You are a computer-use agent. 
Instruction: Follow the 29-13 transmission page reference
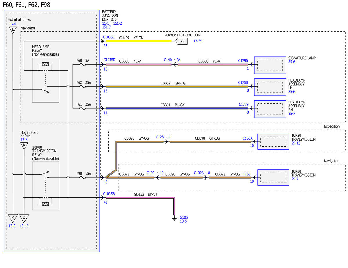(296, 143)
